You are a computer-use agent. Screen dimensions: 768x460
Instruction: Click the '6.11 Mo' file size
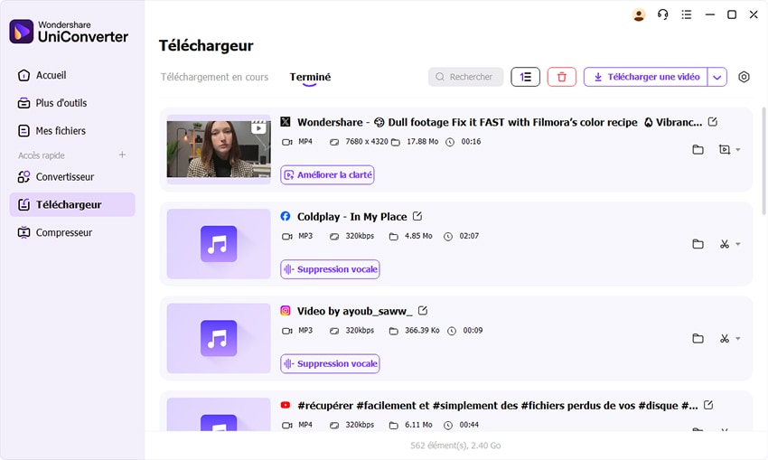coord(418,425)
